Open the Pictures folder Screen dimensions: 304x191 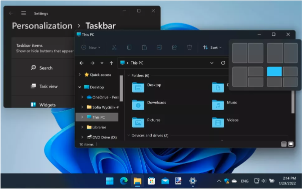(138, 122)
